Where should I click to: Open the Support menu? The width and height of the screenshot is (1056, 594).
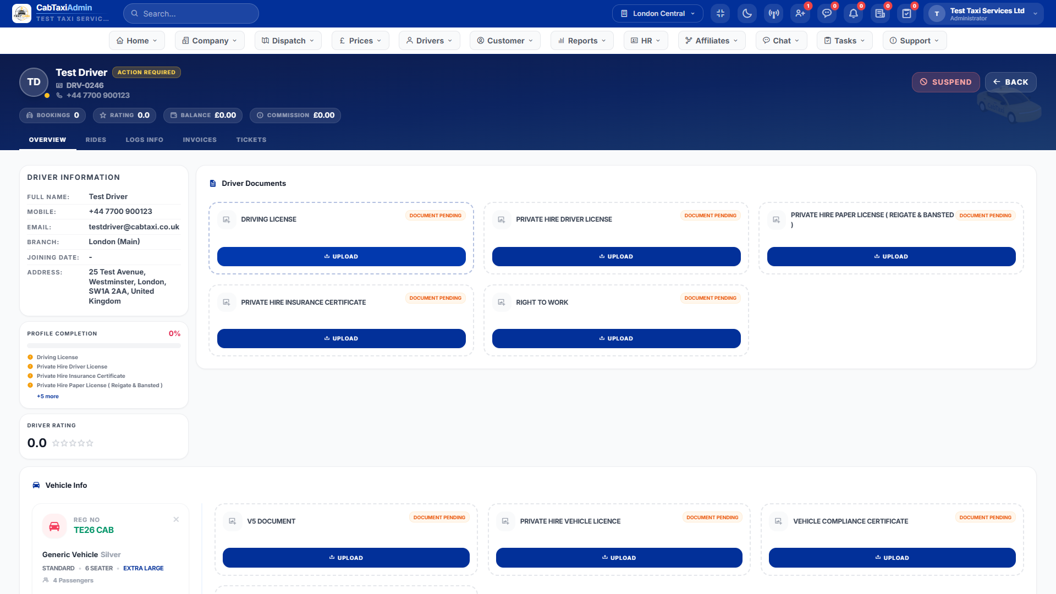(x=915, y=40)
